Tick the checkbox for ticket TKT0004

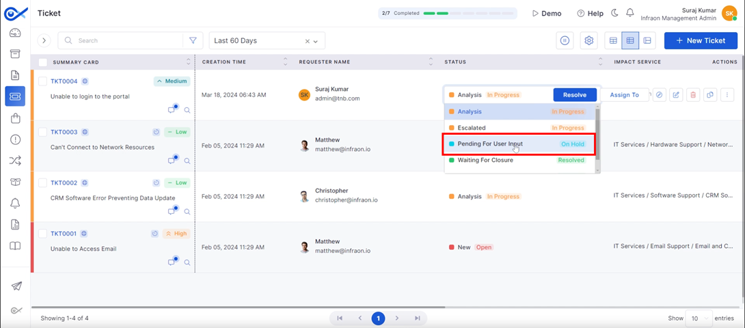(42, 81)
